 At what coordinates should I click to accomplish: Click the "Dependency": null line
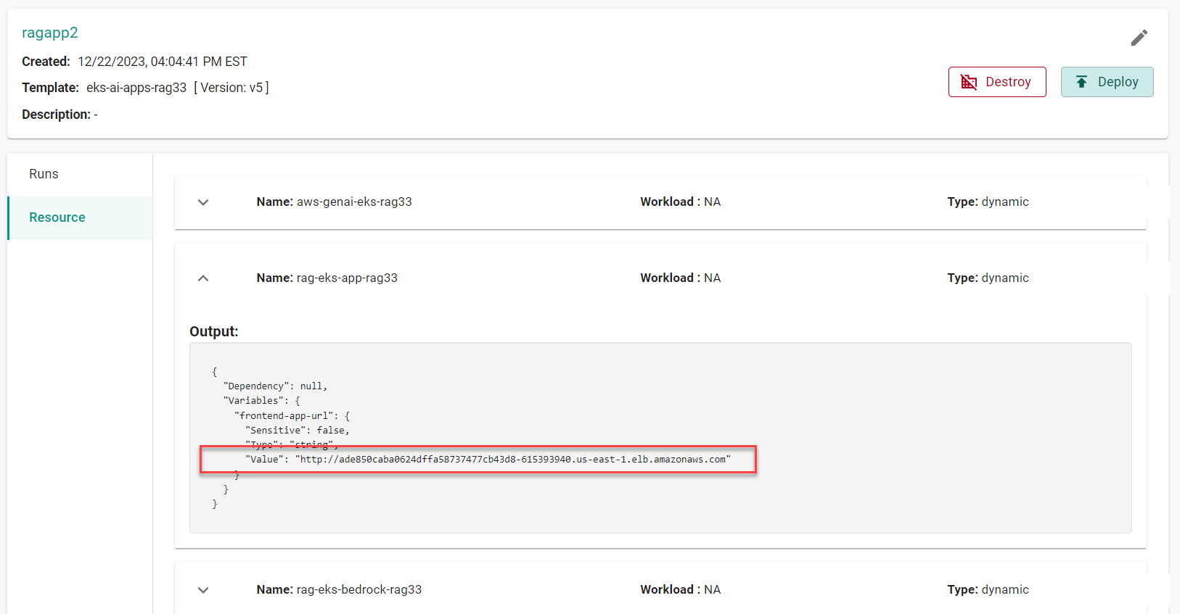(276, 386)
